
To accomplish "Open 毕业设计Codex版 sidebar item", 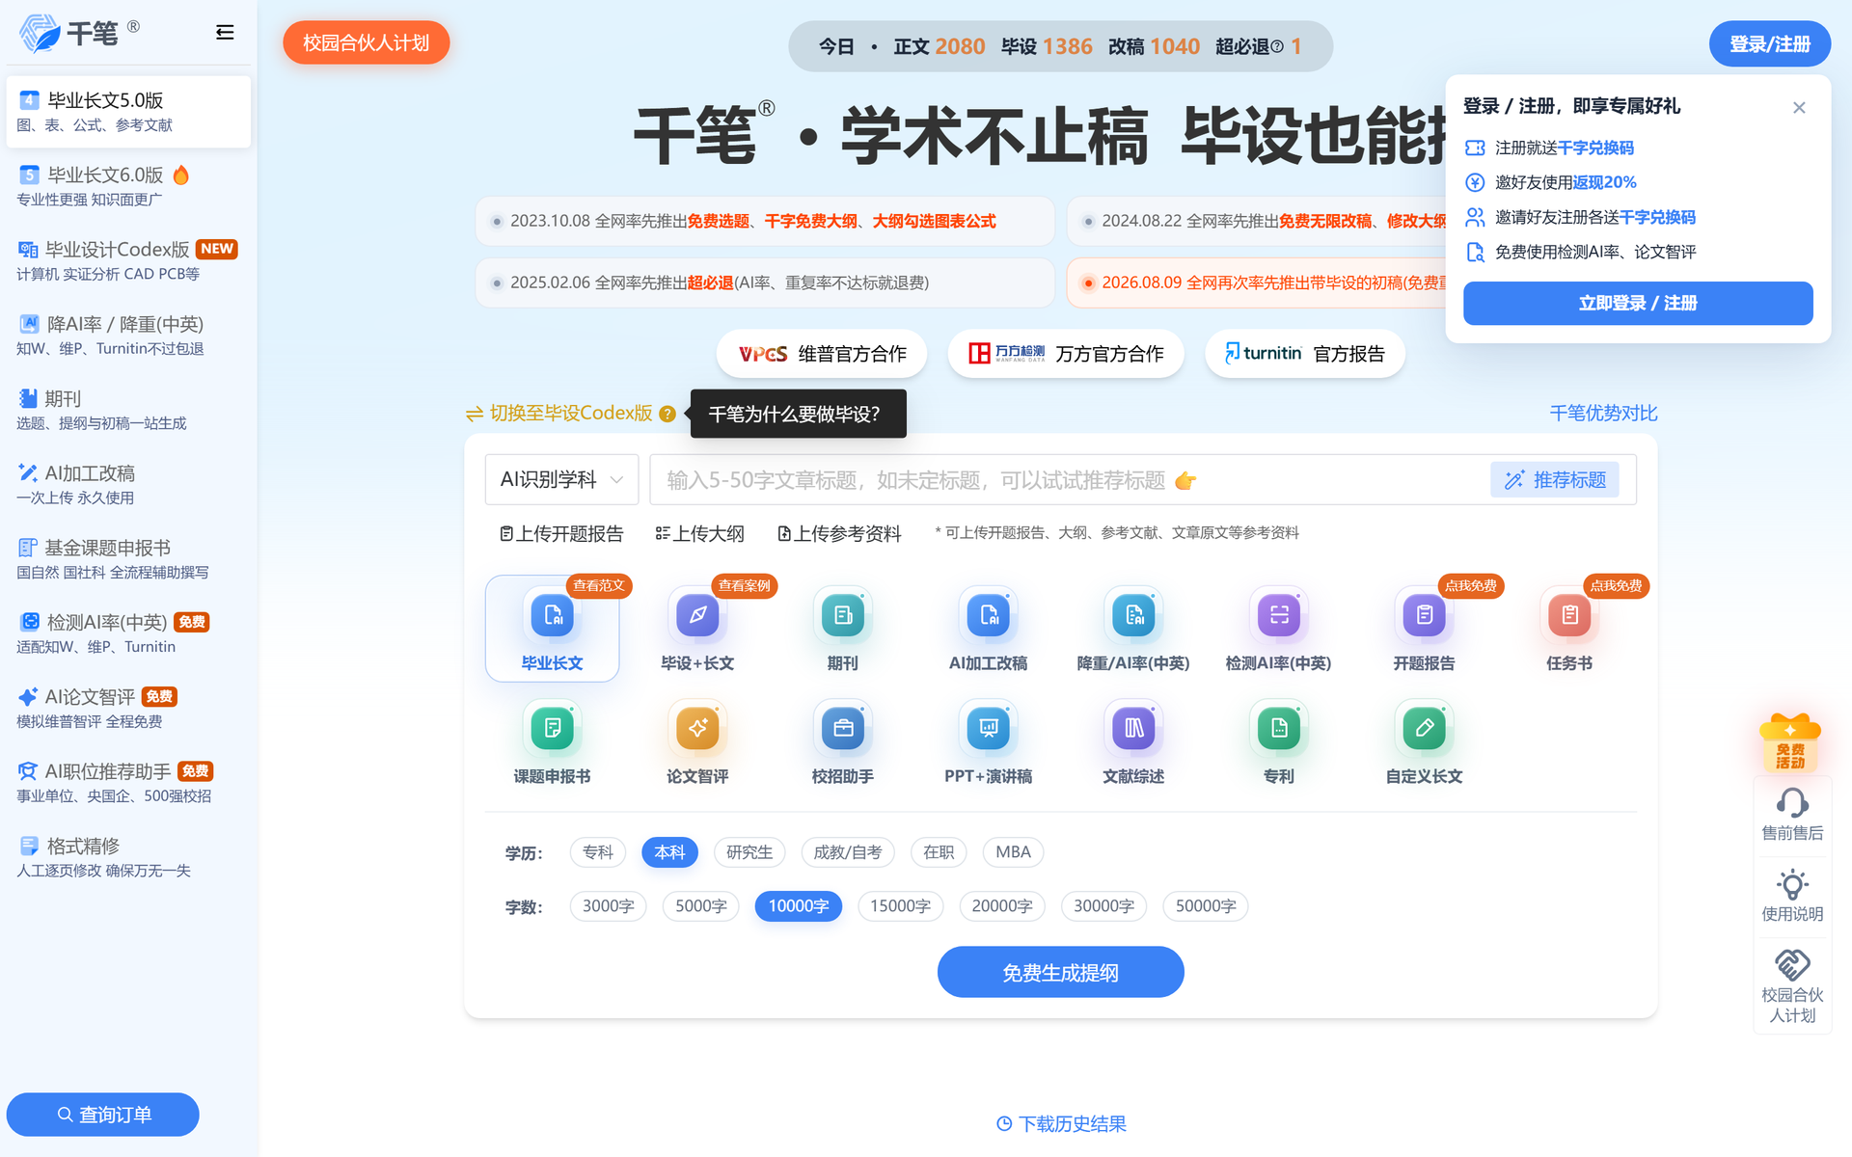I will coord(128,260).
